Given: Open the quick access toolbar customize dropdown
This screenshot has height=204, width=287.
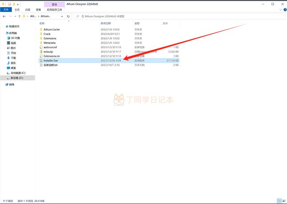Looking at the screenshot, I should [x=18, y=4].
